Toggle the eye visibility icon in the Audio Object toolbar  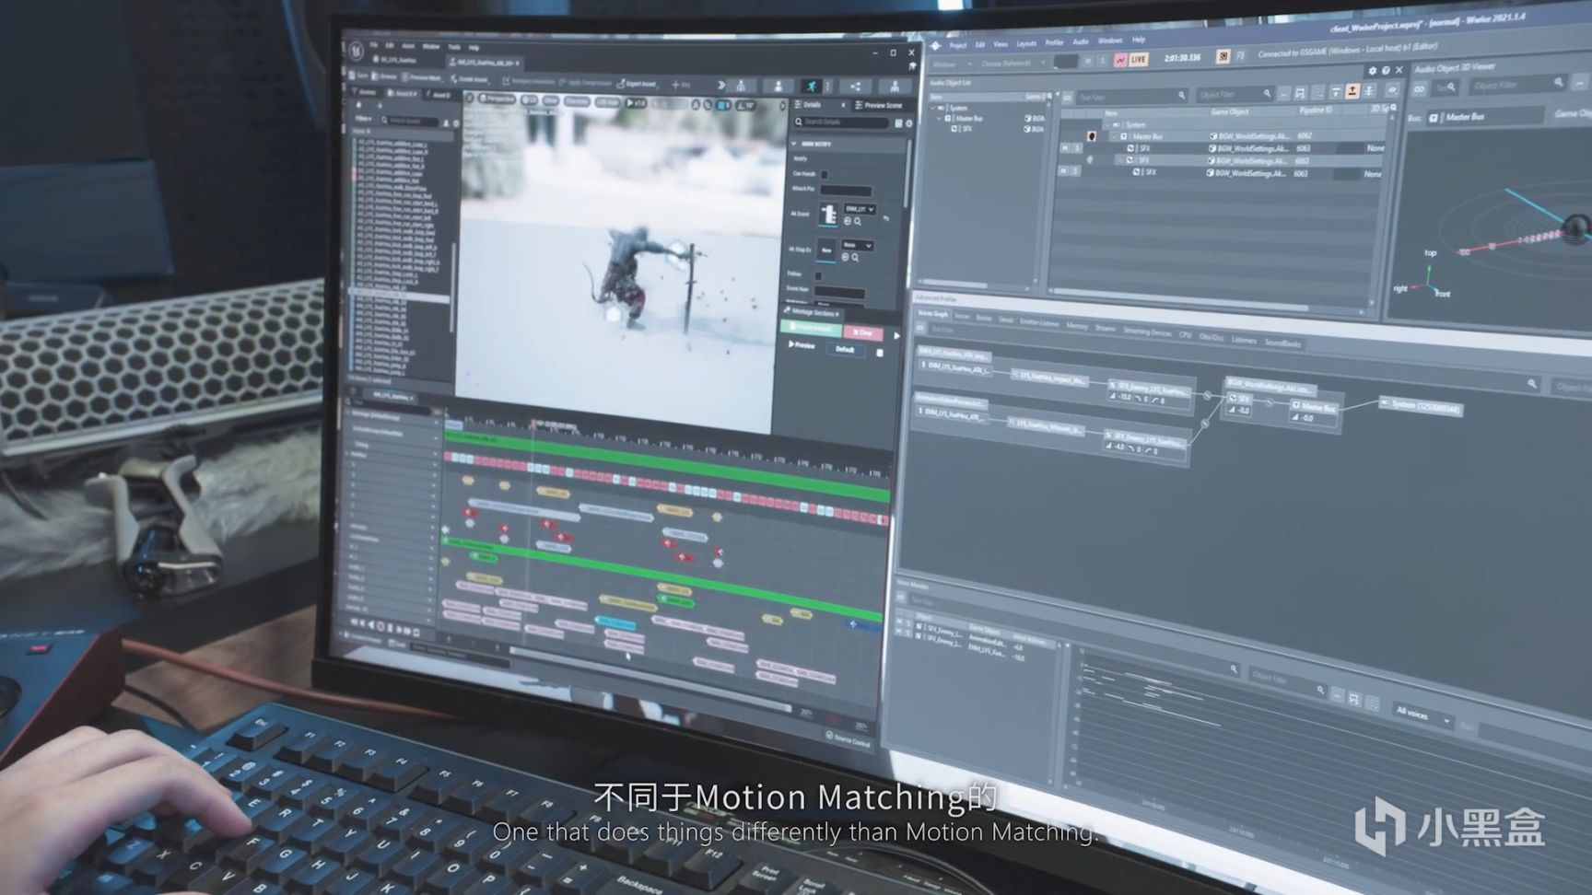point(1392,89)
